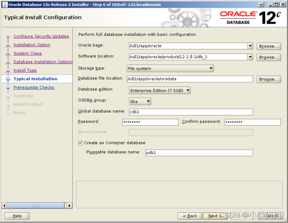Click the window toggle arrows icon in title bar
288x223 pixels.
click(x=261, y=5)
